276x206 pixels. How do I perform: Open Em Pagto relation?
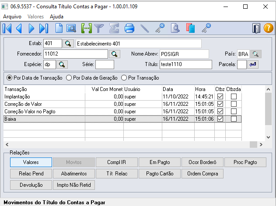pos(160,162)
